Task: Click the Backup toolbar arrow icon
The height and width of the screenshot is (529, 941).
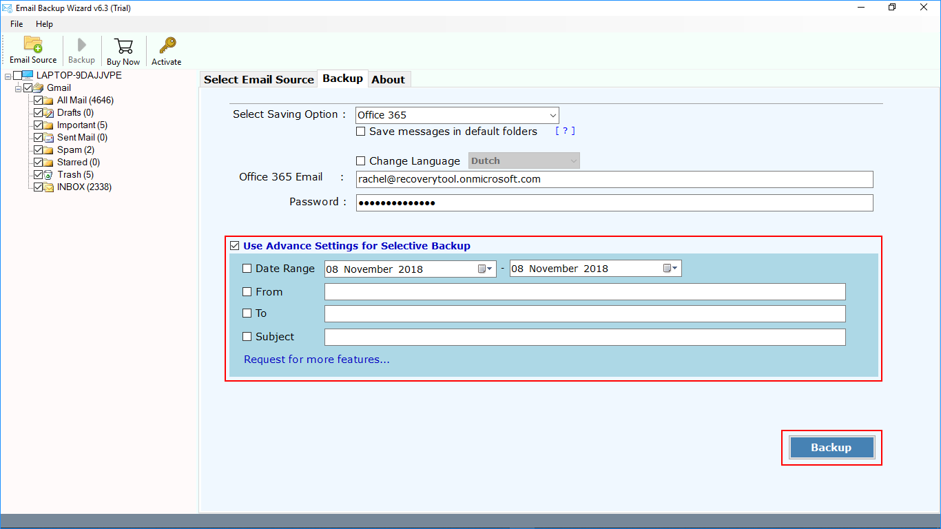Action: 81,45
